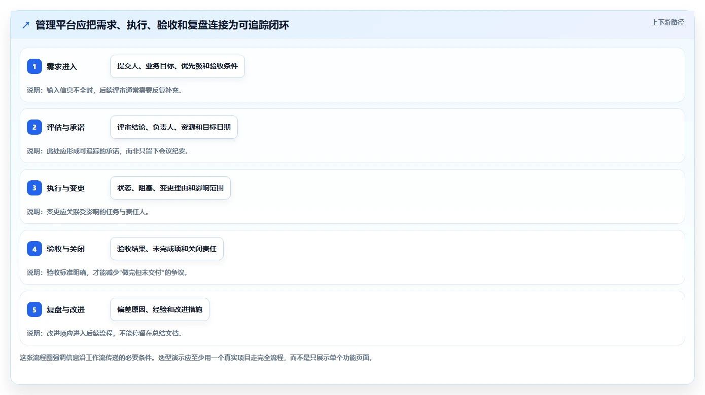Screen dimensions: 705x395
Task: Select the step 3 number badge
Action: [x=34, y=188]
